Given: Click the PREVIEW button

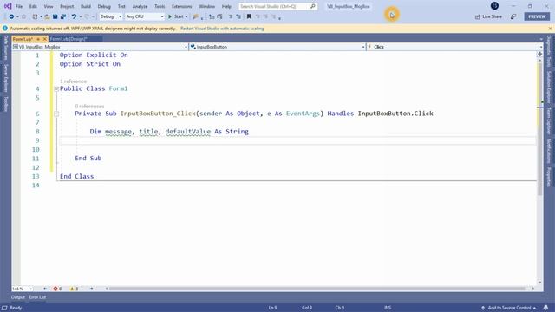Looking at the screenshot, I should pos(537,16).
